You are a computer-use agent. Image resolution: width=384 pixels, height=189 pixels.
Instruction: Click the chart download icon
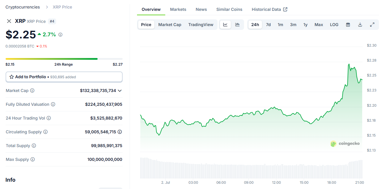coord(360,25)
